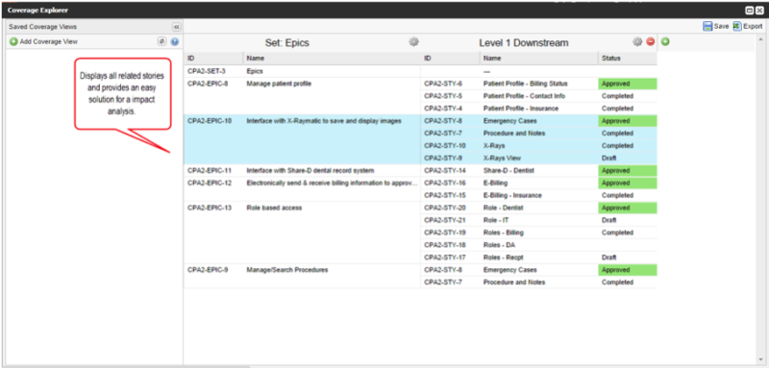769x368 pixels.
Task: Click E-Billing - Insurance story name
Action: [x=512, y=195]
